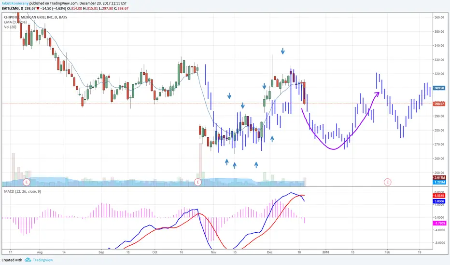This screenshot has height=265, width=450.
Task: Click the Feb label on time axis
Action: (x=387, y=252)
